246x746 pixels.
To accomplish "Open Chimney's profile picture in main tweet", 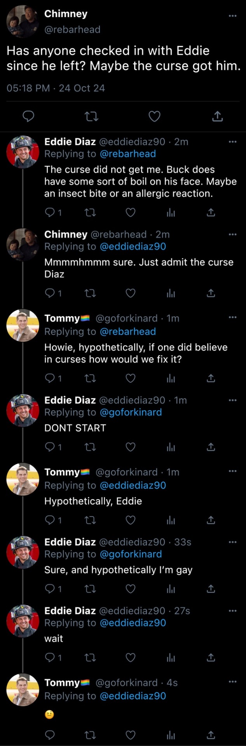I will tap(23, 21).
